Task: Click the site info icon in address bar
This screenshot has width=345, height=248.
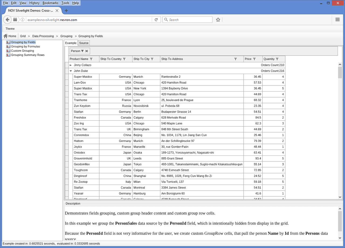Action: coord(23,20)
